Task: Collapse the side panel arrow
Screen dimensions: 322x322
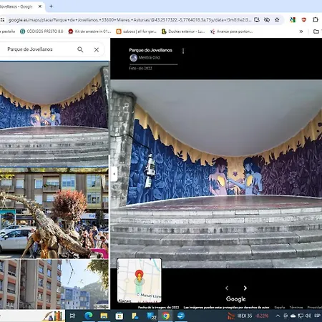Action: point(114,174)
